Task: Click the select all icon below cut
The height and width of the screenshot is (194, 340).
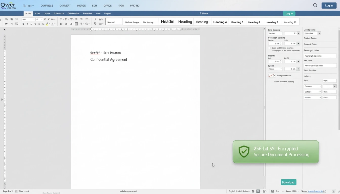Action: pos(17,24)
